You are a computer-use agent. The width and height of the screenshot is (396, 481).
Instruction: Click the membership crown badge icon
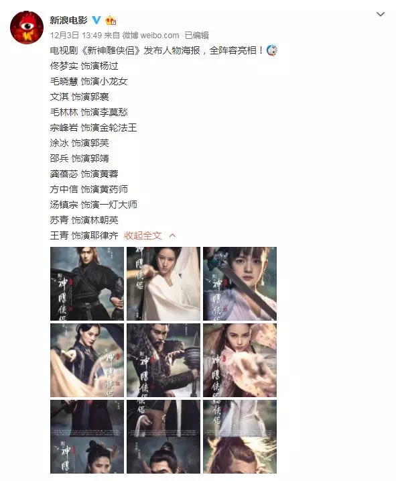coord(111,20)
